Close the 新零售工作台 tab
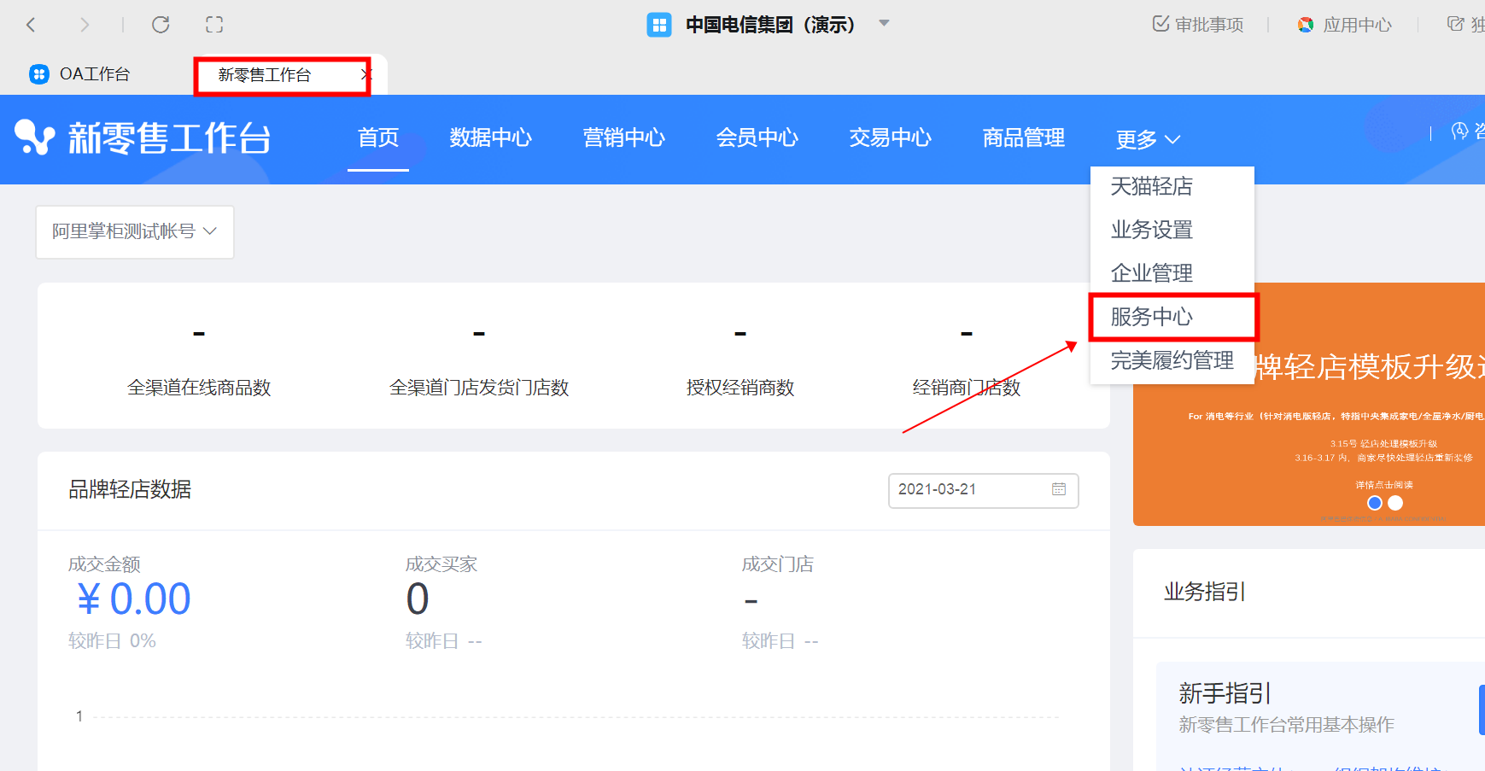This screenshot has height=771, width=1485. click(365, 75)
